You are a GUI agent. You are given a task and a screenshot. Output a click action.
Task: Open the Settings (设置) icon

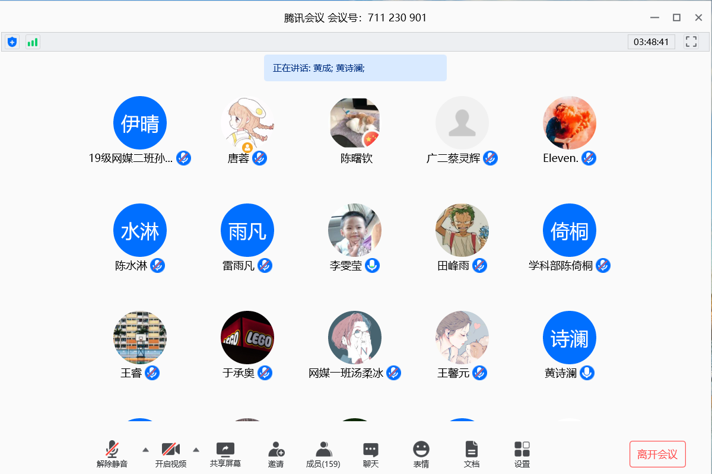pyautogui.click(x=522, y=454)
